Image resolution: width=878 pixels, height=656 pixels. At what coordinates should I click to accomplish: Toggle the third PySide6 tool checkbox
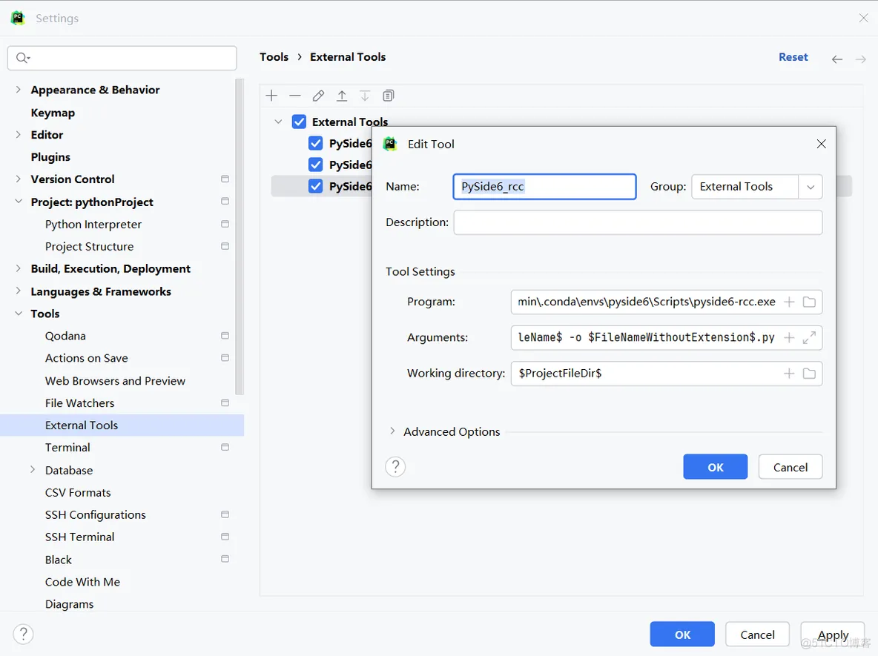click(316, 186)
